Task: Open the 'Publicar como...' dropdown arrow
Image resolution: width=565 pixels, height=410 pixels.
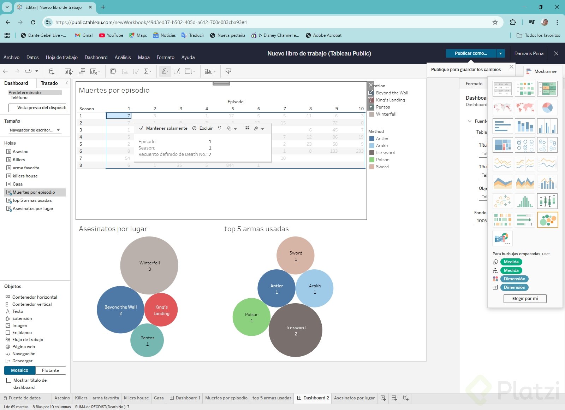Action: (x=500, y=53)
